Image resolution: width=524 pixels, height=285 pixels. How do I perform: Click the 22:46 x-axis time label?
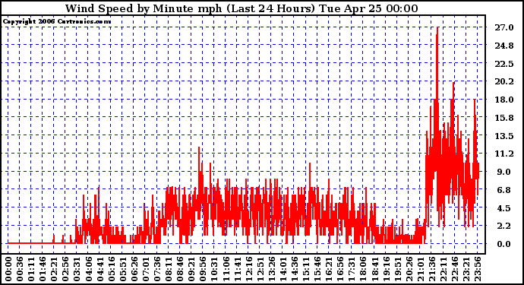(x=455, y=269)
